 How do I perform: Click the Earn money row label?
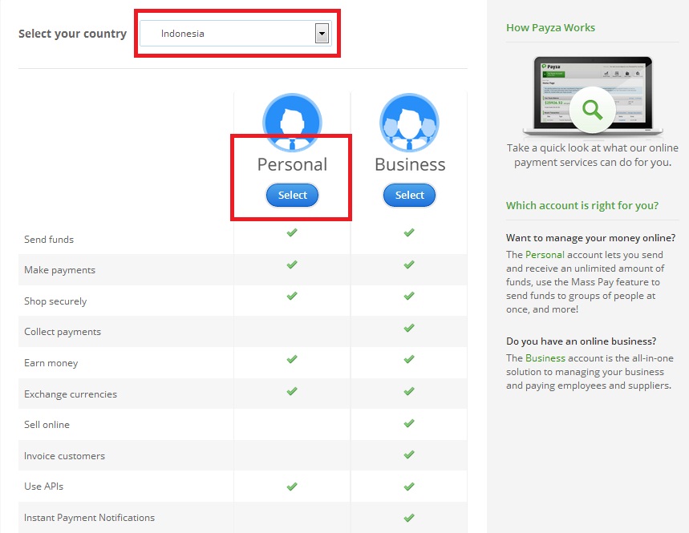[51, 363]
